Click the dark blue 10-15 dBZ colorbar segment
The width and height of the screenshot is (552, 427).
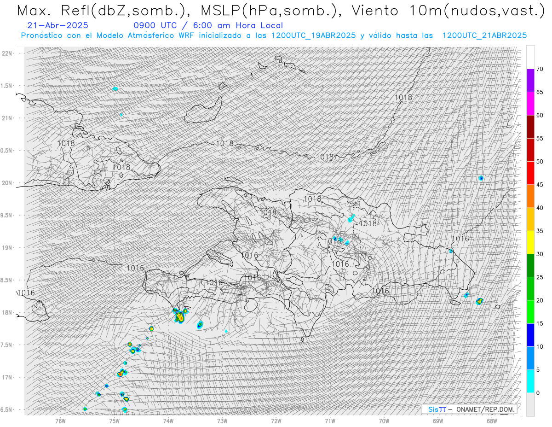point(530,335)
